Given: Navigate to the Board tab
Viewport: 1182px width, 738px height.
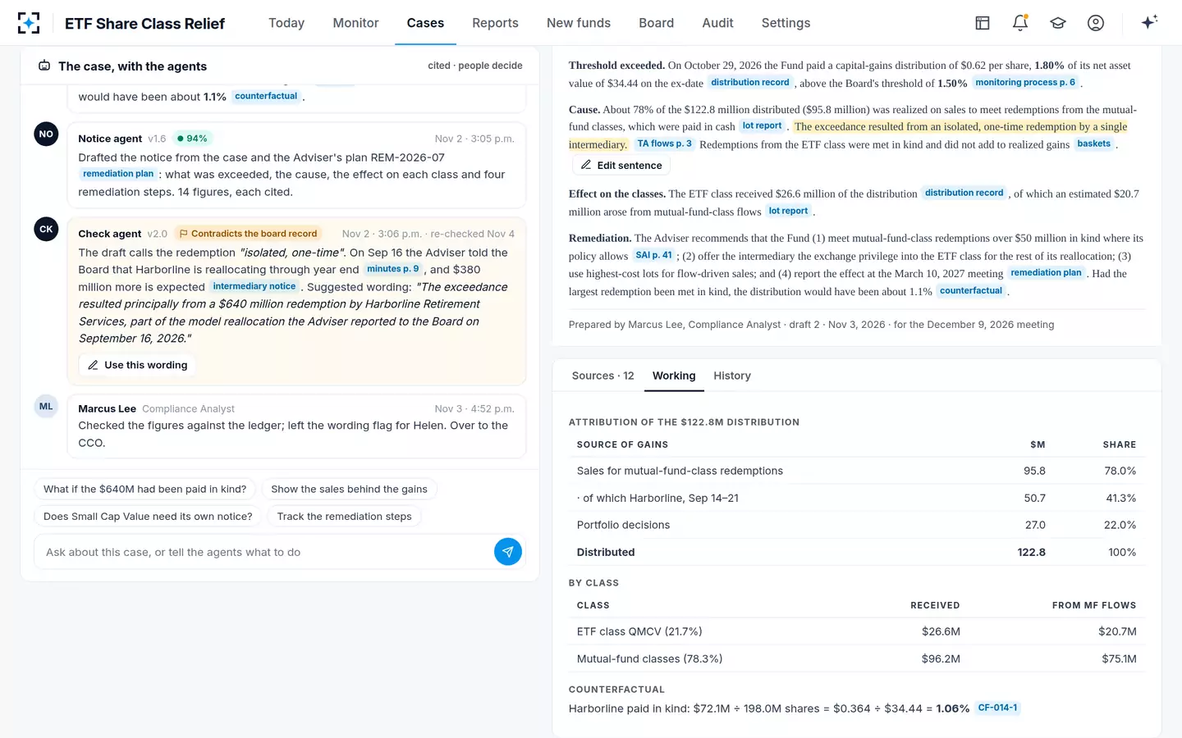Looking at the screenshot, I should click(x=657, y=23).
